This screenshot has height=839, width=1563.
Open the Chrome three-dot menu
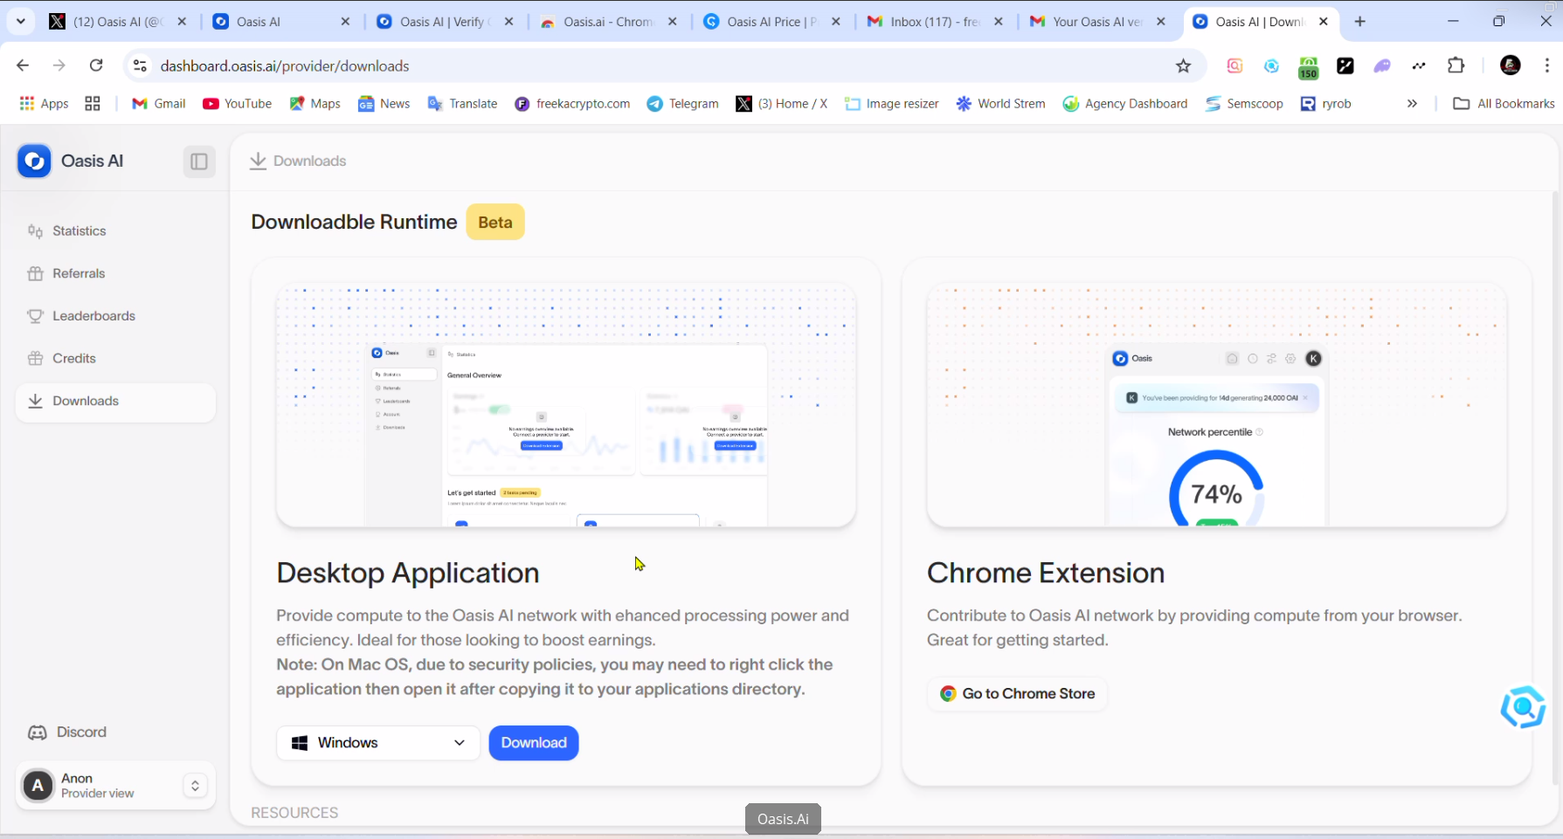[x=1547, y=65]
